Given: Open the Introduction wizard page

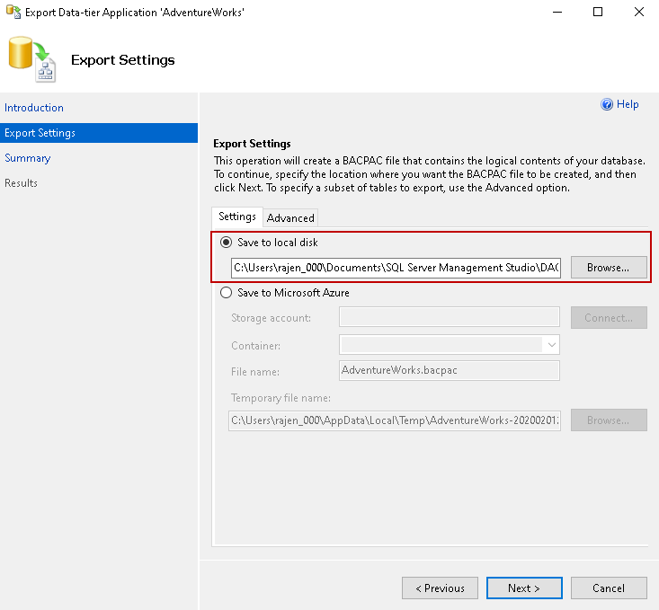Looking at the screenshot, I should [x=34, y=108].
